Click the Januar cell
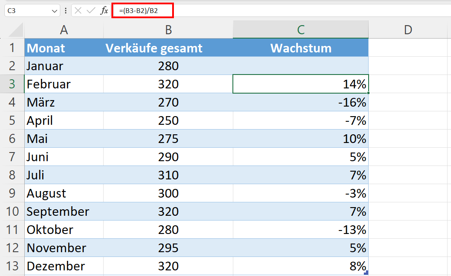The width and height of the screenshot is (451, 276). click(x=64, y=66)
